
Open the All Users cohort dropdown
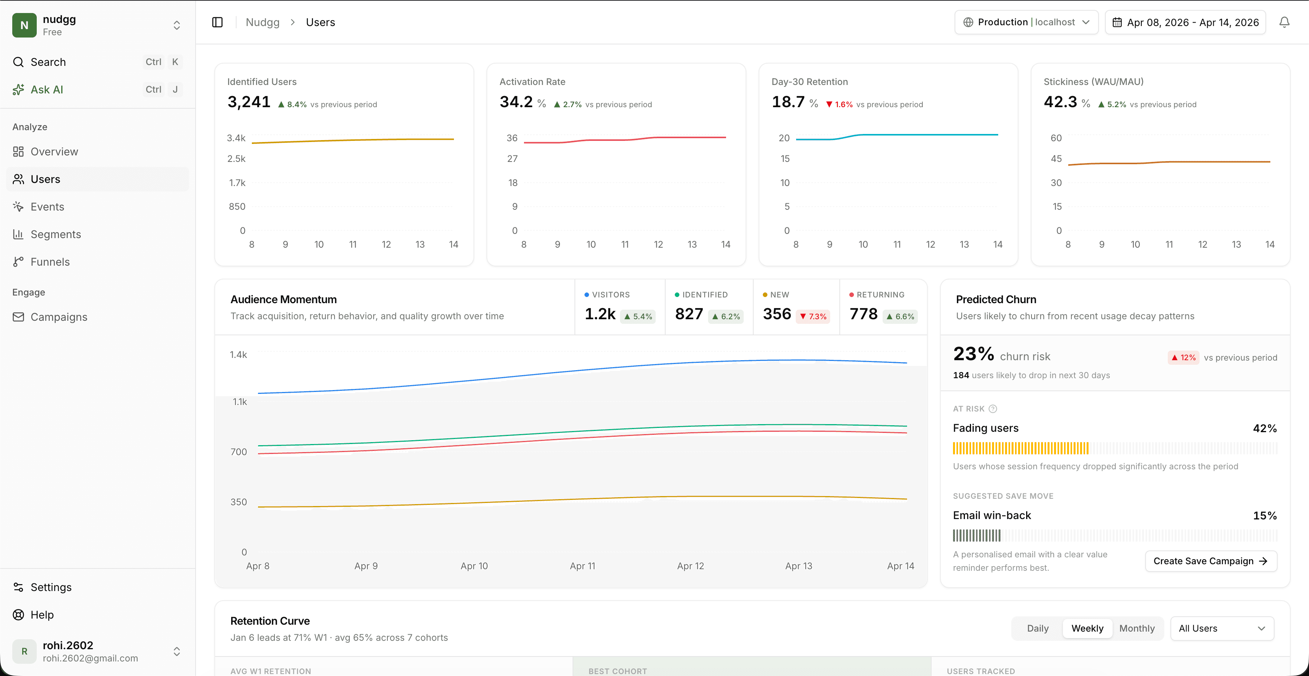(x=1222, y=628)
